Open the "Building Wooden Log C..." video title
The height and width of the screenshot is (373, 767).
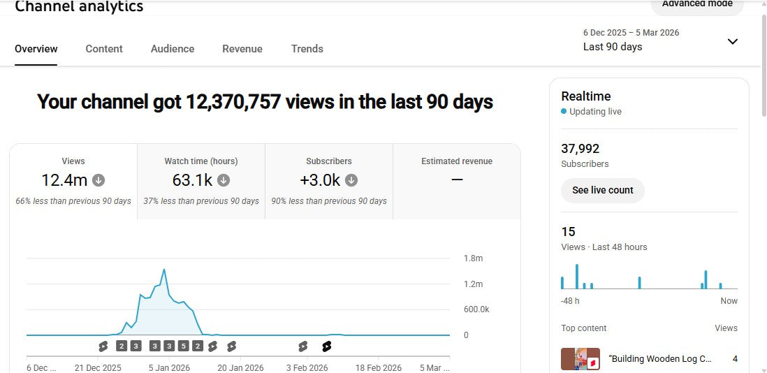(x=660, y=359)
